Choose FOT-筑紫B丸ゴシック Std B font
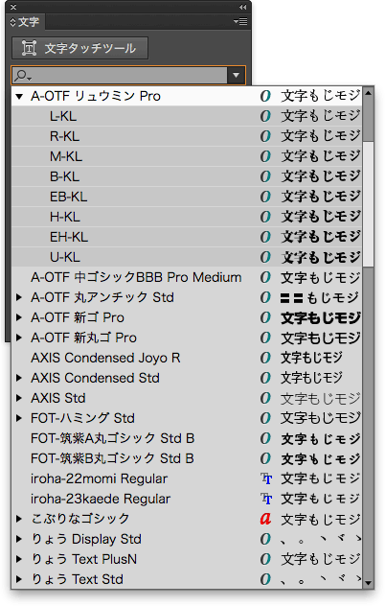Screen dimensions: 385x606 [187, 458]
